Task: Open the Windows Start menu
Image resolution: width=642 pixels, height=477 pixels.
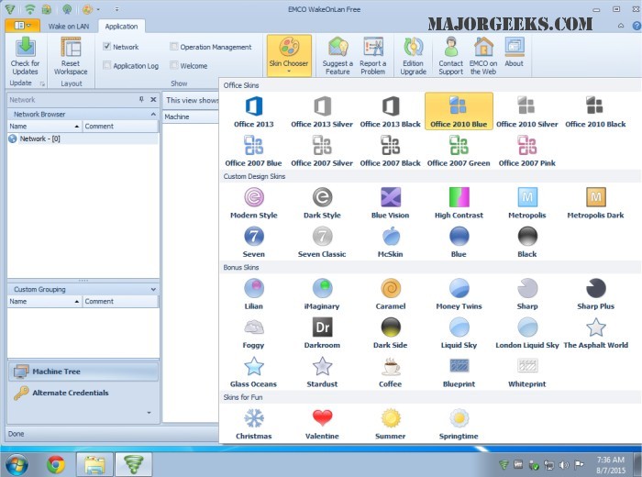Action: point(17,465)
